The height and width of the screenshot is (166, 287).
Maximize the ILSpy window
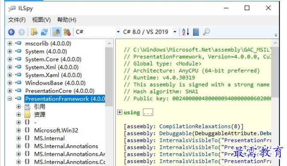[247, 8]
